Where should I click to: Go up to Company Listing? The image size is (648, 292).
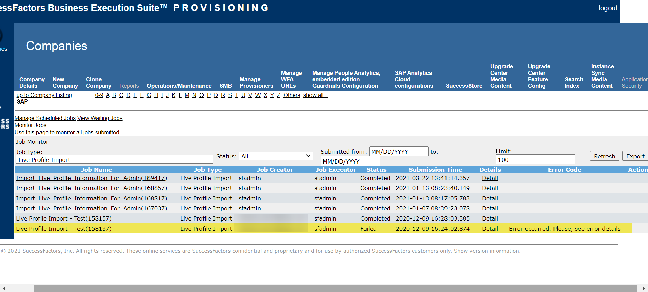click(44, 95)
